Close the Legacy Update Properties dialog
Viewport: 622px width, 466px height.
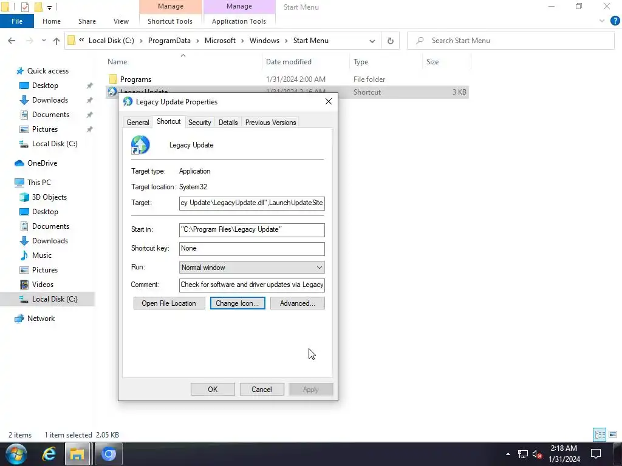coord(329,101)
